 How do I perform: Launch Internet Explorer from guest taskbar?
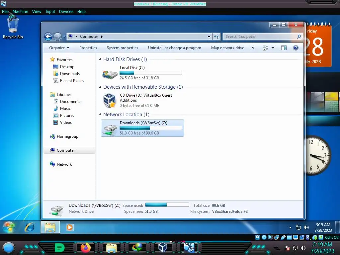coord(30,227)
